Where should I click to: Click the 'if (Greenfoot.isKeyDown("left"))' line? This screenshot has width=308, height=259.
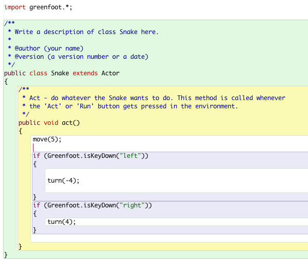91,156
